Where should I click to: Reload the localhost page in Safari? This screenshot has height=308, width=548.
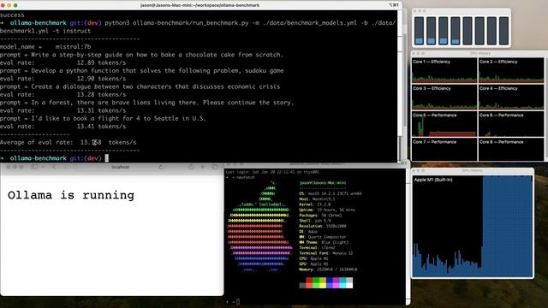[x=161, y=167]
